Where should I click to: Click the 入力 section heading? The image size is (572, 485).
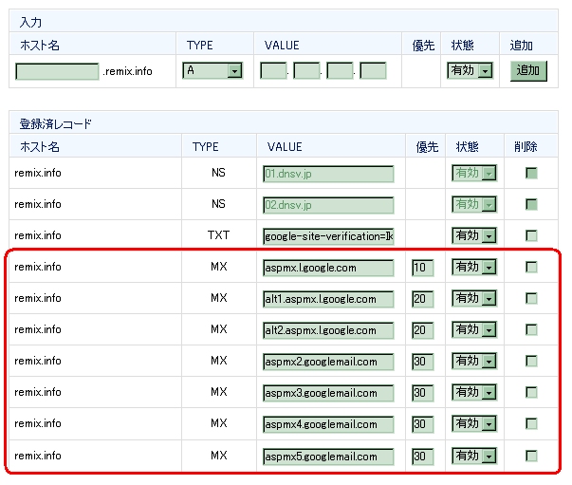30,23
